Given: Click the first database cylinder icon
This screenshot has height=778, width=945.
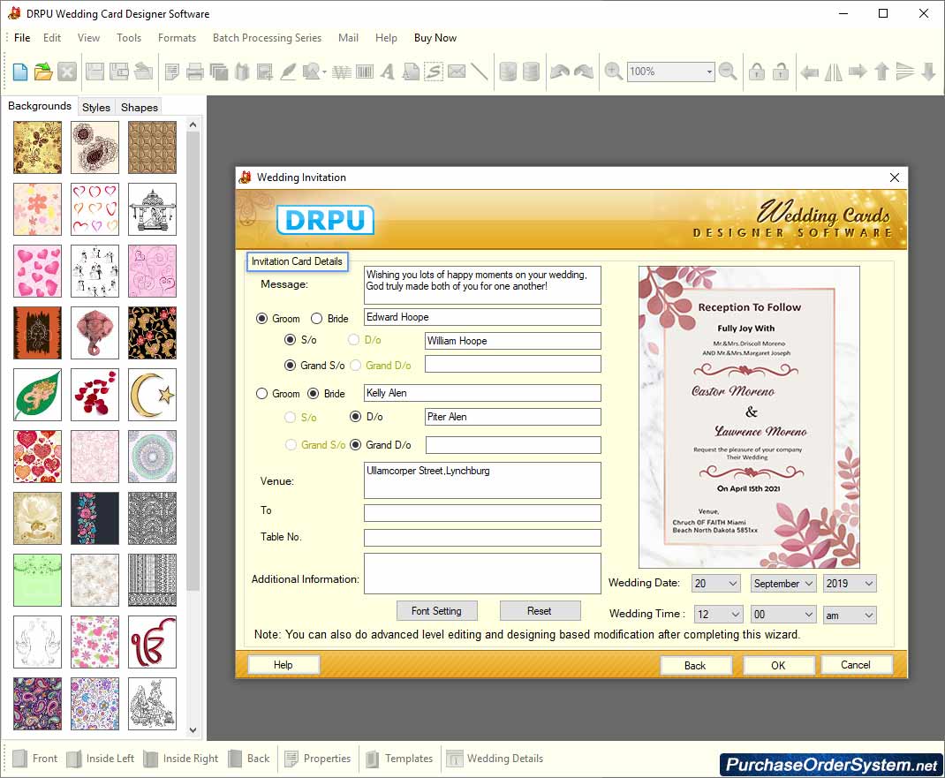Looking at the screenshot, I should 508,72.
